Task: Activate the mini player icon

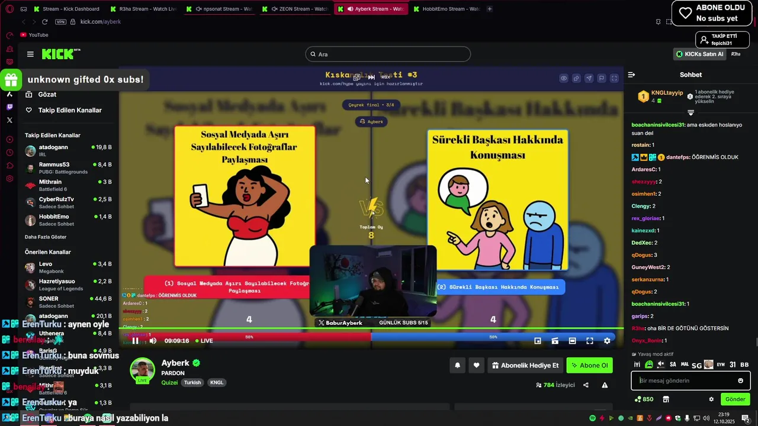Action: pos(538,341)
